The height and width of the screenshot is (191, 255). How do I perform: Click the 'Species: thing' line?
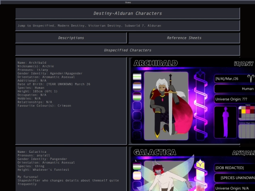pos(31,166)
